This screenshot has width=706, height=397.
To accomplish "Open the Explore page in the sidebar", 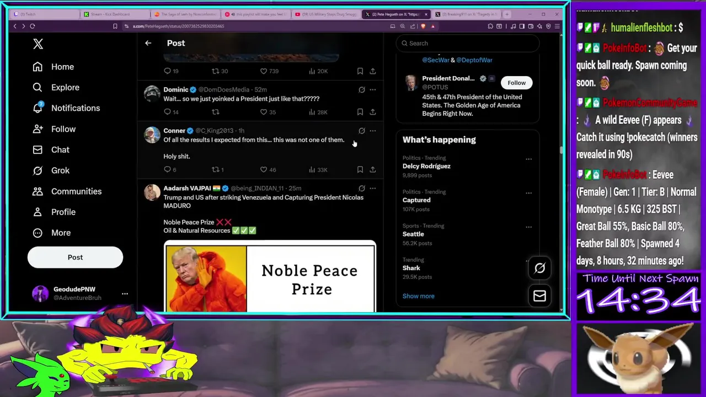I will (x=56, y=87).
